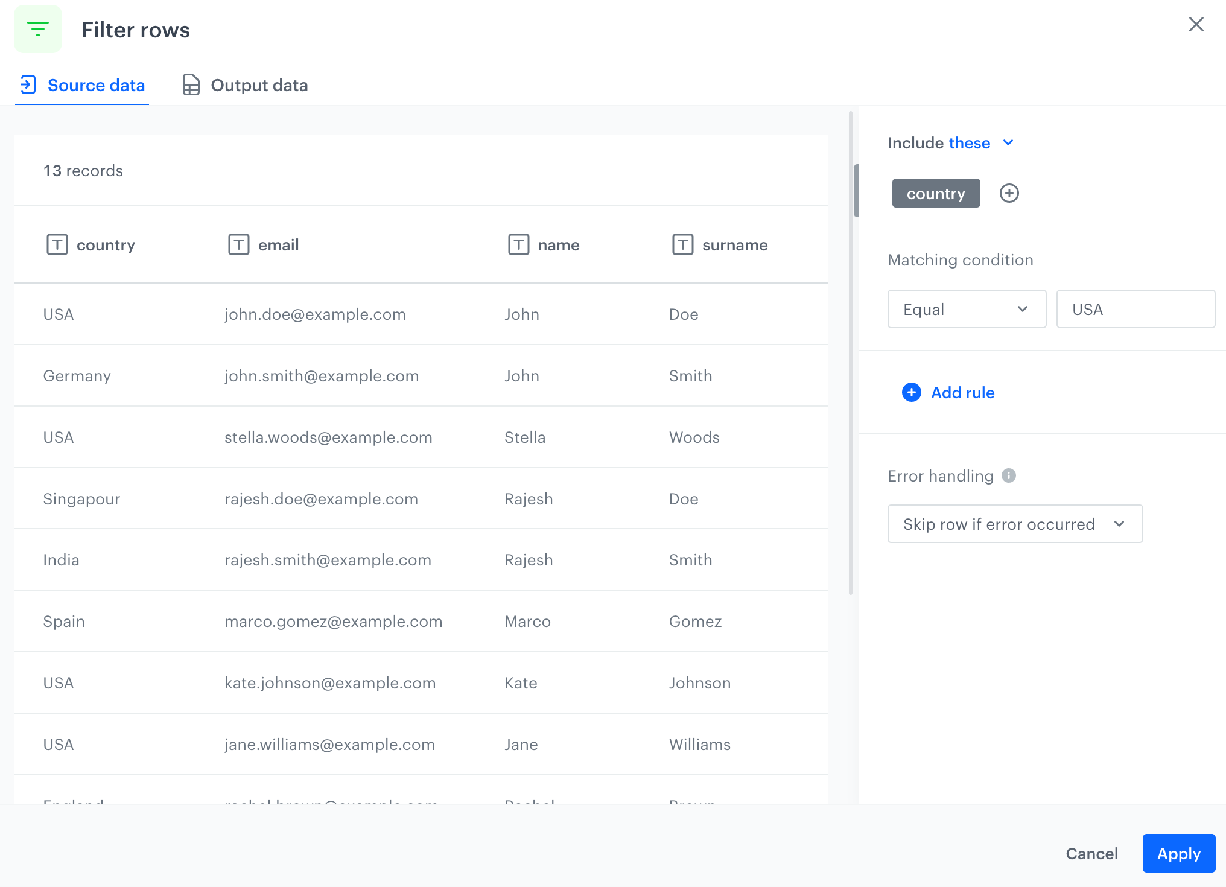
Task: Click the Stella name cell
Action: tap(525, 437)
